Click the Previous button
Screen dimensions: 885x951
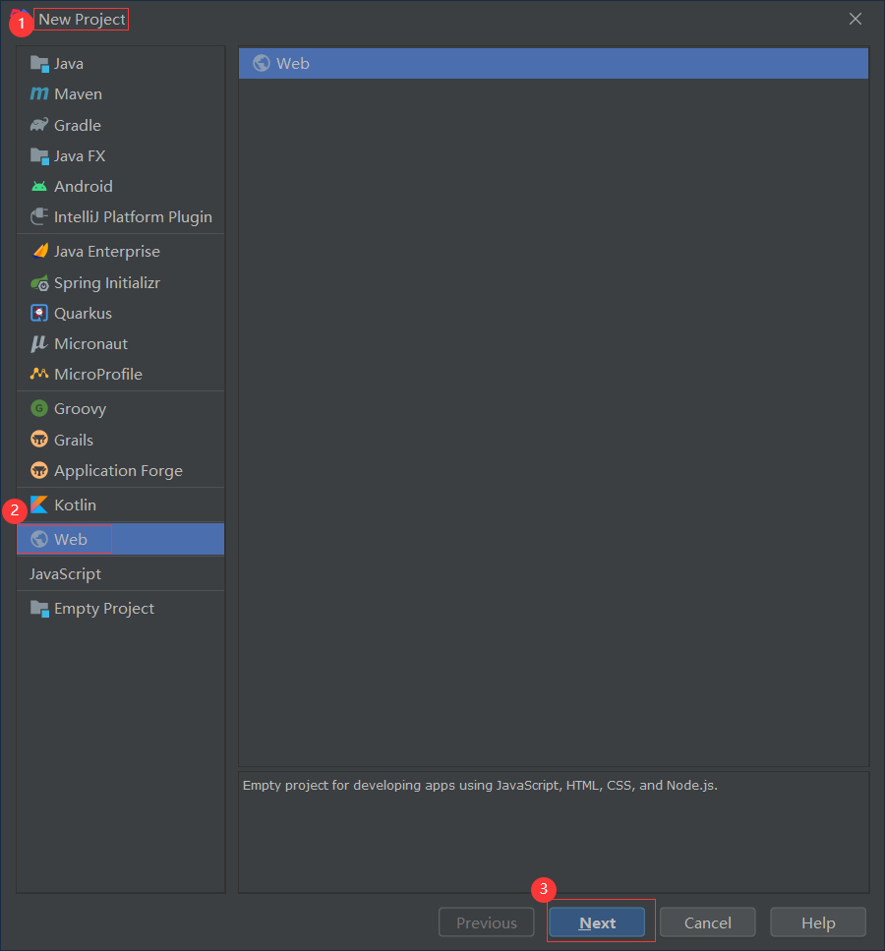tap(487, 922)
